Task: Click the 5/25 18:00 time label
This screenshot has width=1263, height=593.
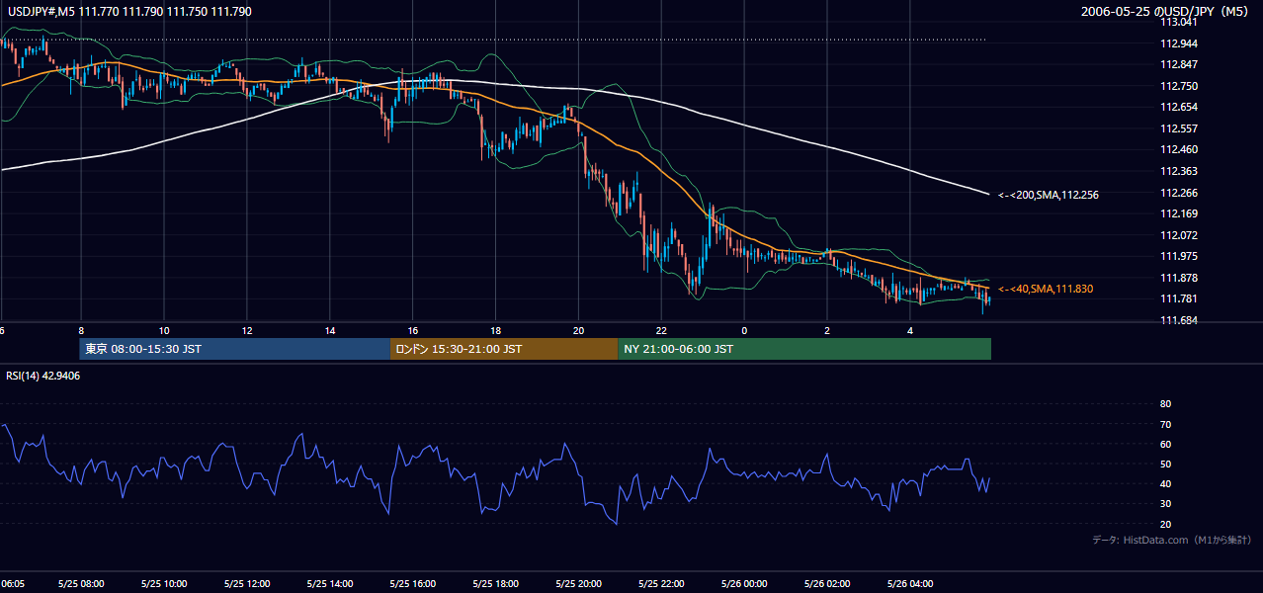Action: pyautogui.click(x=496, y=583)
